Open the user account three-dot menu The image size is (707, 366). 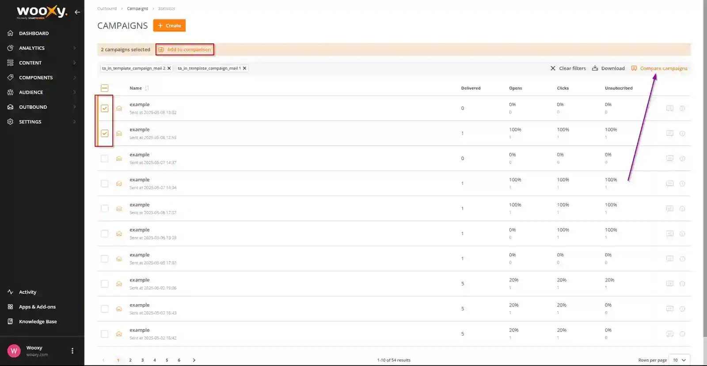click(x=72, y=351)
